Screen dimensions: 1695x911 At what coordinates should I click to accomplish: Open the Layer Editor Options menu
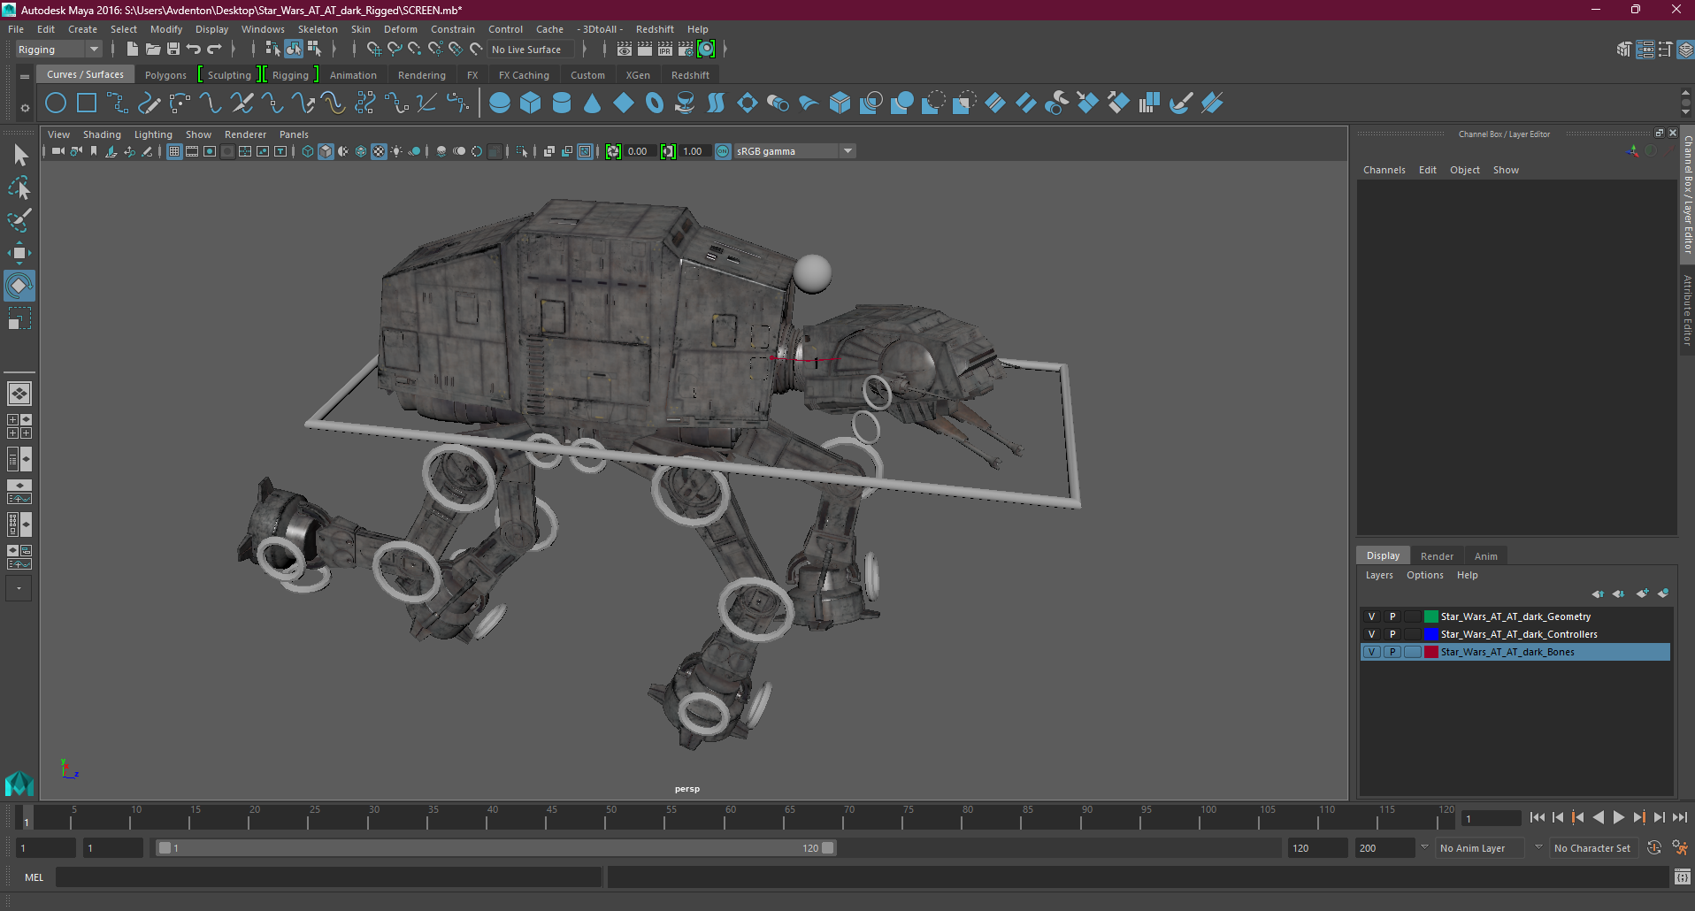click(1424, 575)
